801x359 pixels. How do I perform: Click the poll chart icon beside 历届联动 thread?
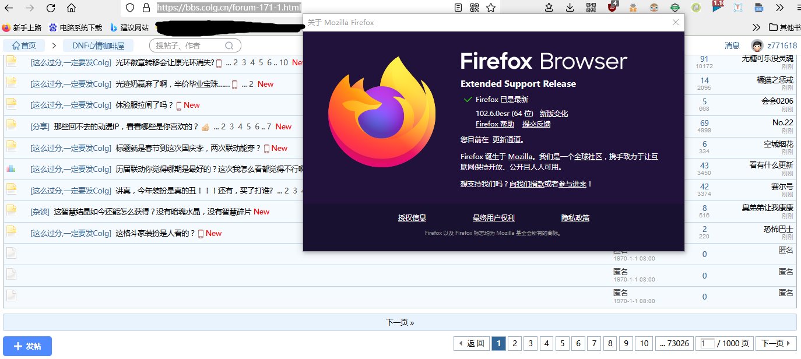[x=12, y=169]
